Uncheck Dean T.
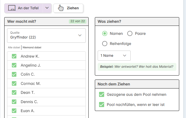186x118 pixels. point(14,92)
